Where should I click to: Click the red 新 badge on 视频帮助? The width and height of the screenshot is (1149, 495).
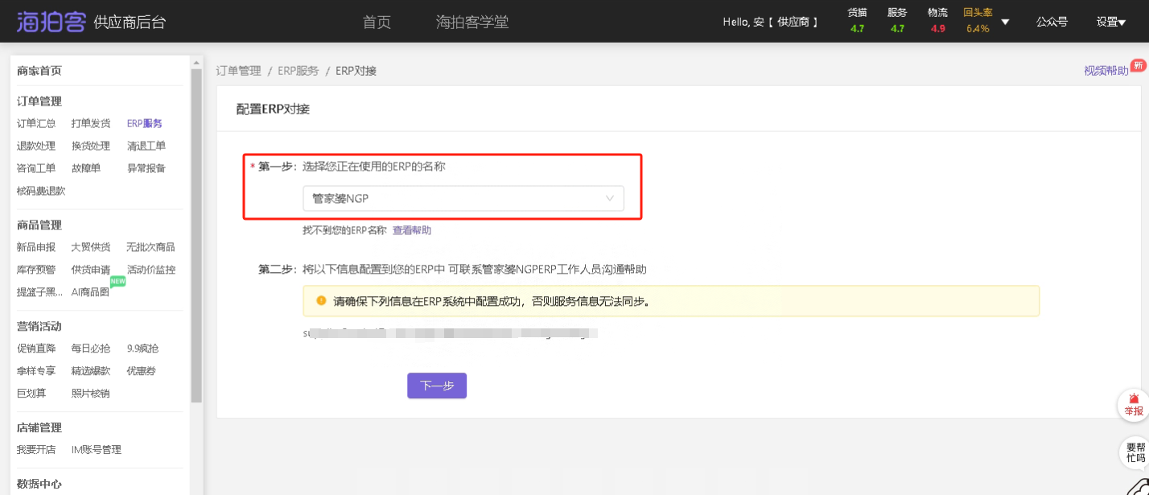tap(1138, 65)
